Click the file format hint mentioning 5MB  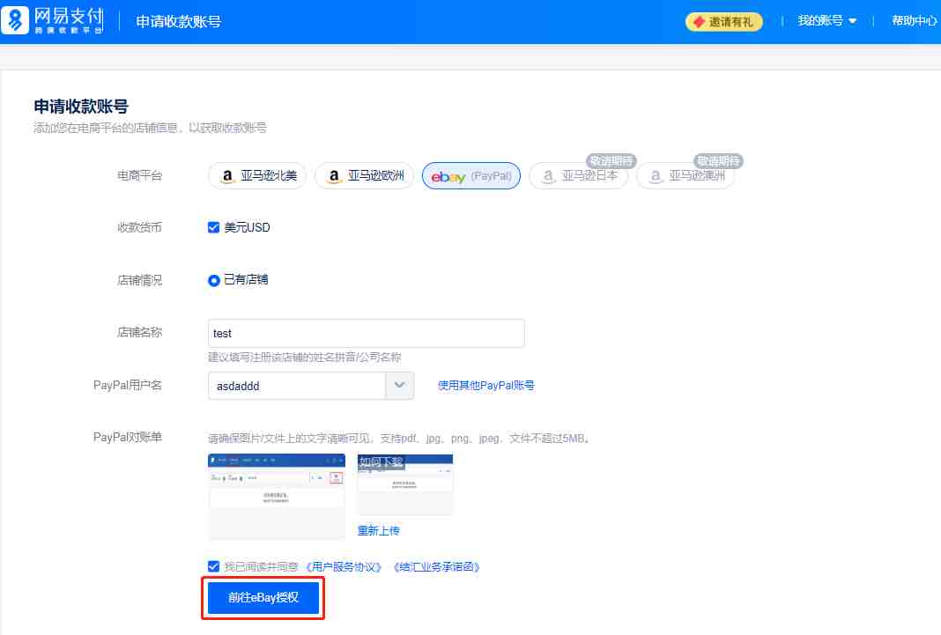(399, 439)
